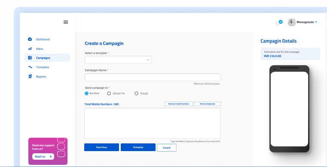327x167 pixels.
Task: Click the INR 2345.00 cost value
Action: point(272,56)
